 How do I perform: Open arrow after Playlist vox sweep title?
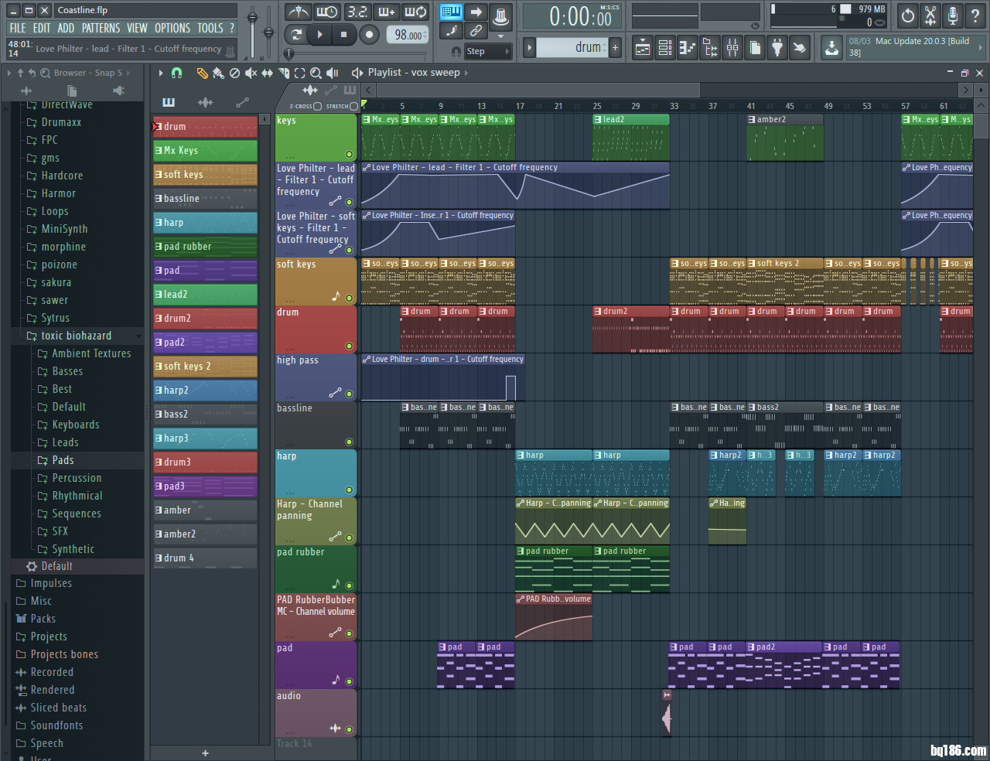point(466,73)
